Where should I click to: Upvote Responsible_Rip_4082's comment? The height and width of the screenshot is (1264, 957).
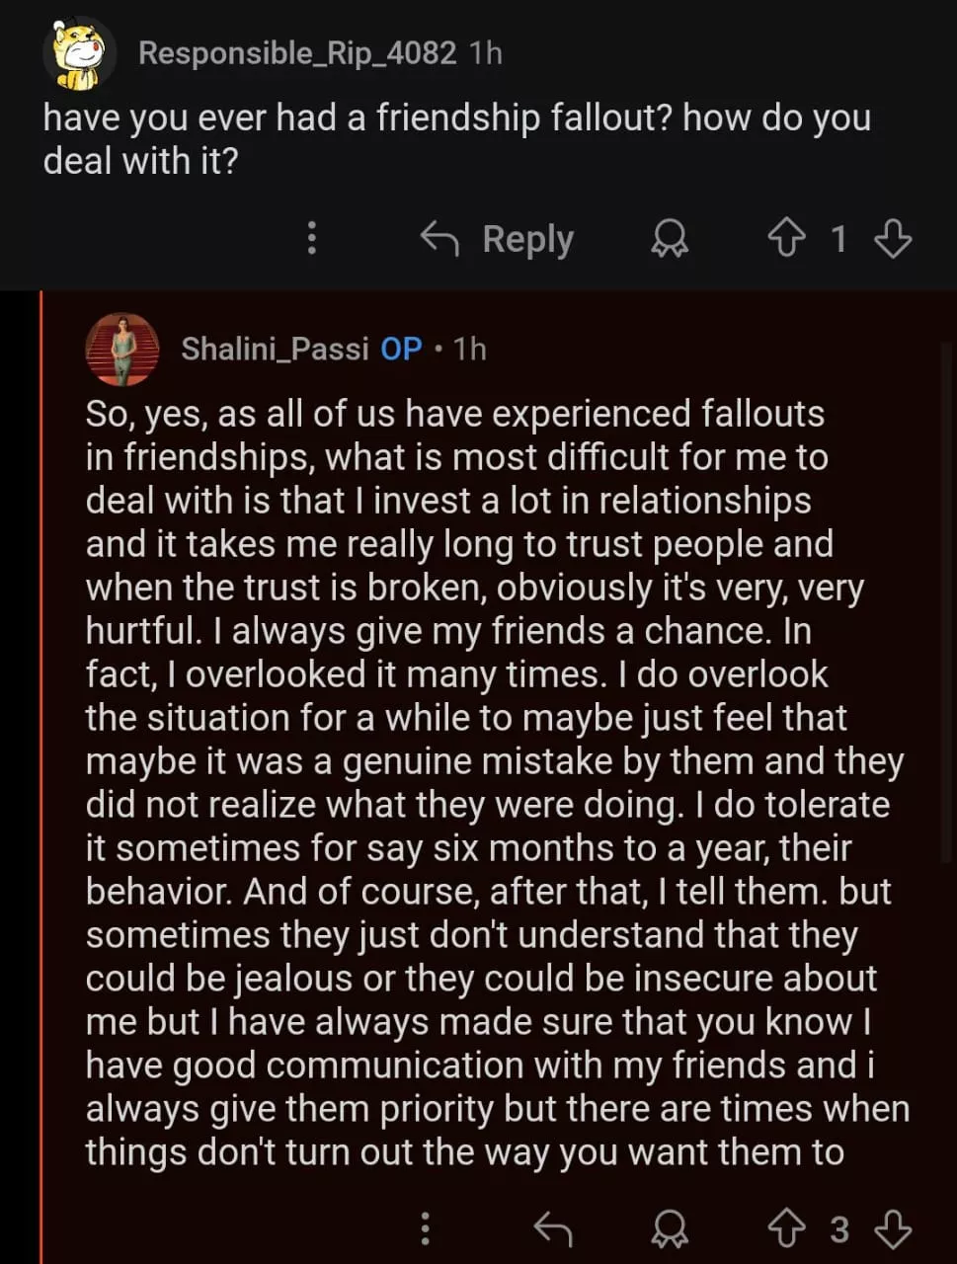tap(786, 239)
